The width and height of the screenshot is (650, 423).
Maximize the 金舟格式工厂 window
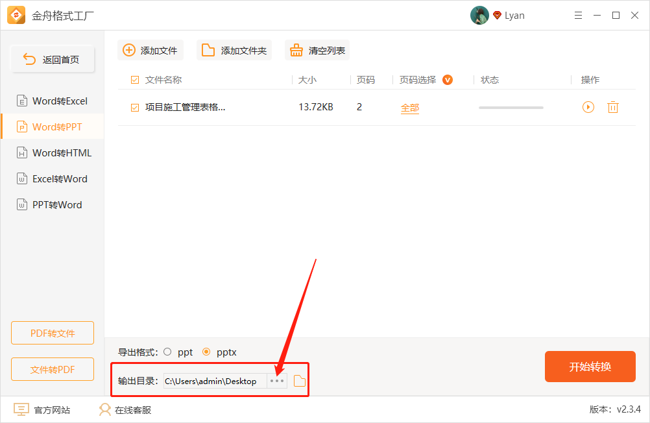point(616,16)
